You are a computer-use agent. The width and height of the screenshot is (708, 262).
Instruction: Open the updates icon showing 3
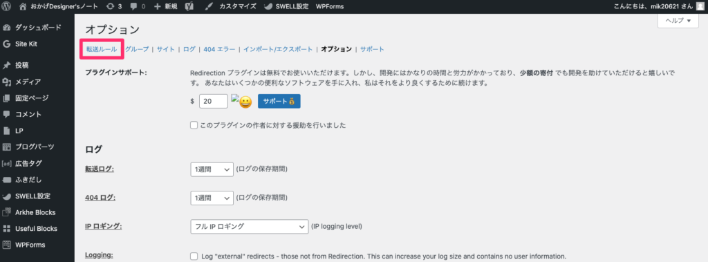110,7
